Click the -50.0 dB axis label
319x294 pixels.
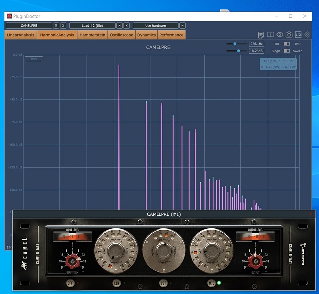pos(16,99)
